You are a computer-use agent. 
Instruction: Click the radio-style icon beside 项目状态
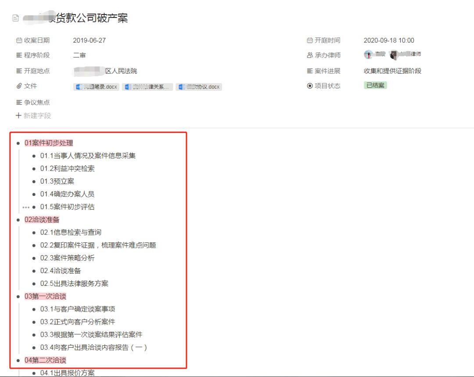310,86
